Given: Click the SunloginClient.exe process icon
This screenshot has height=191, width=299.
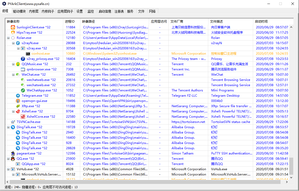Looking at the screenshot, I should [x=13, y=27].
